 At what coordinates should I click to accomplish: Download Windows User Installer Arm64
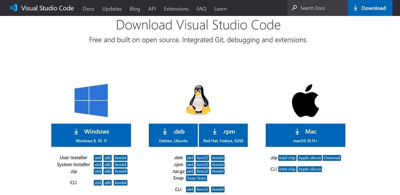click(120, 158)
